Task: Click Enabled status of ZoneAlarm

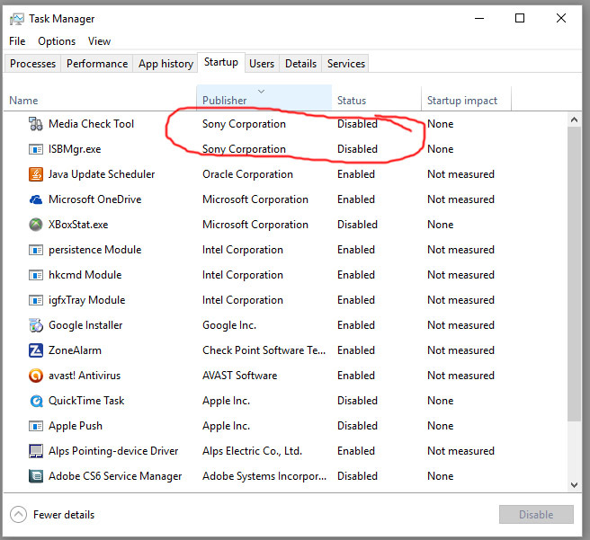Action: pos(356,350)
